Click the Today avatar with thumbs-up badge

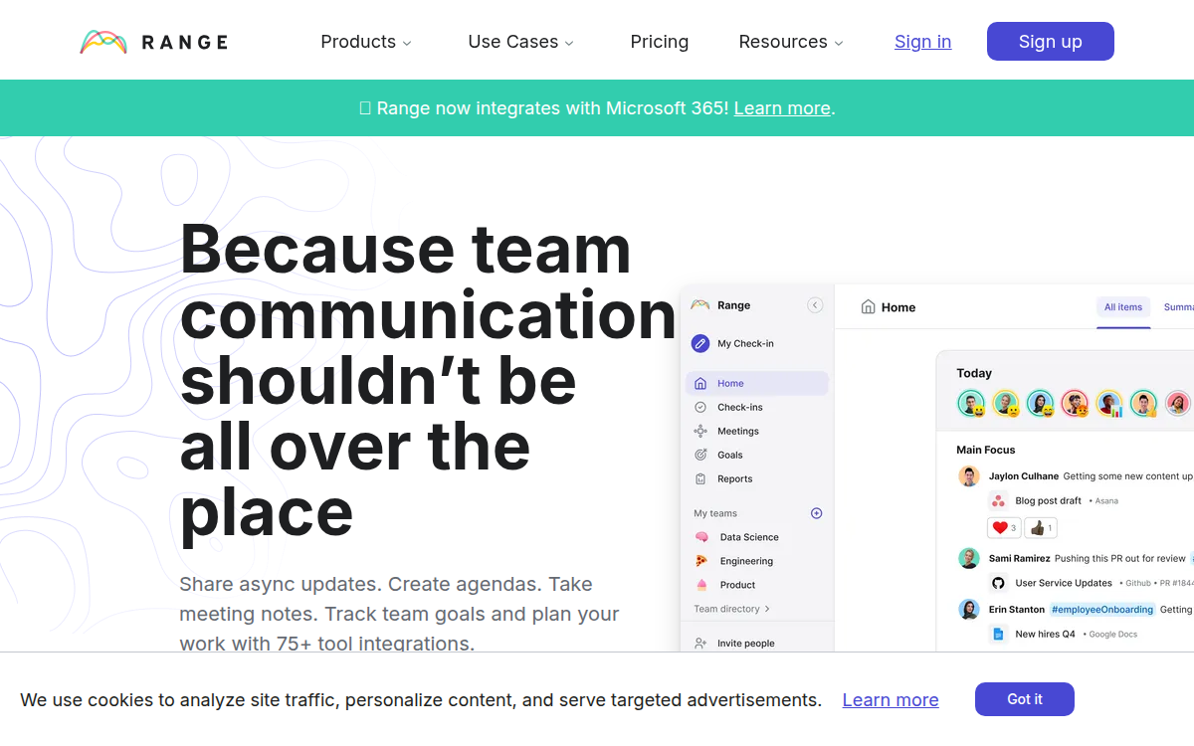(1144, 403)
